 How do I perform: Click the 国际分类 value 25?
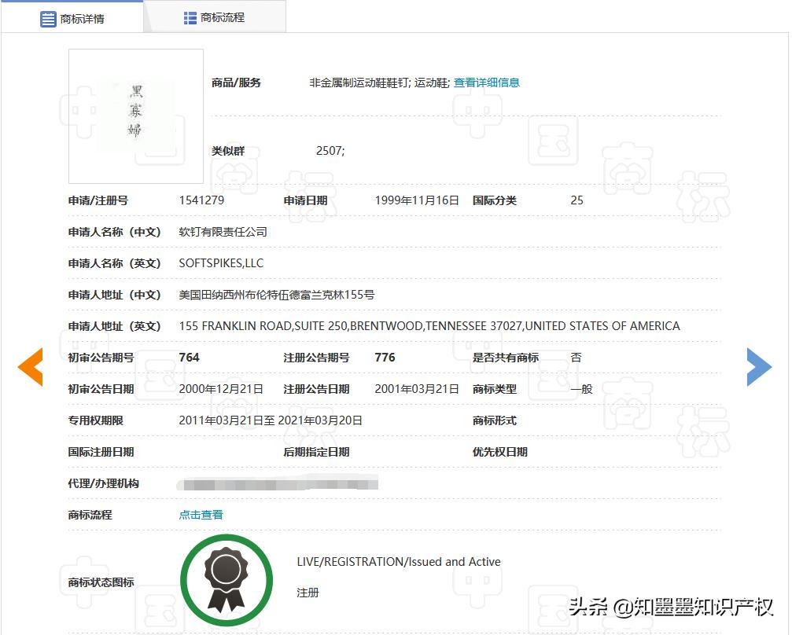(577, 200)
